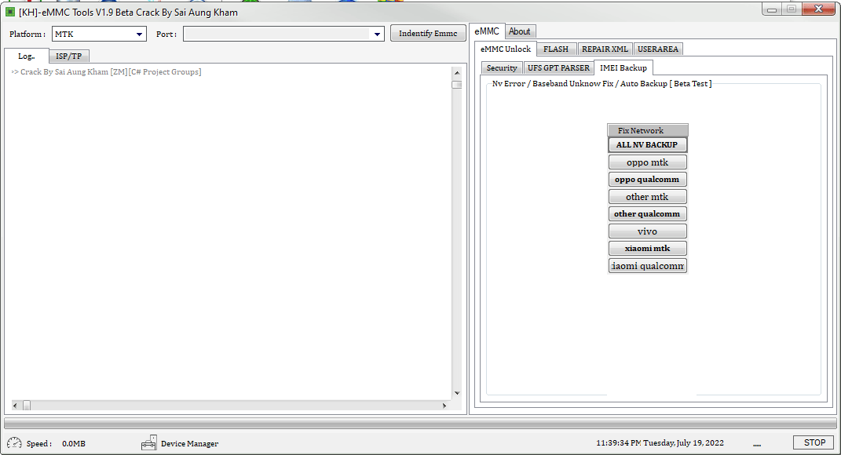Switch to the About tab
841x455 pixels.
point(520,31)
